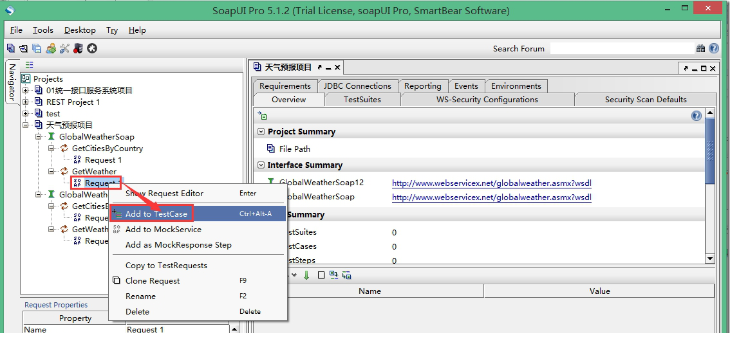This screenshot has width=730, height=346.
Task: Click the New Project toolbar icon
Action: point(11,48)
